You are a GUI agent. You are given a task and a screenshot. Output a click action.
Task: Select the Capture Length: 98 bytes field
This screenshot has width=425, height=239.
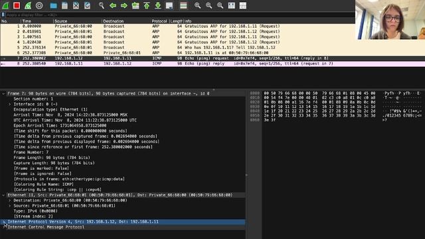54,163
